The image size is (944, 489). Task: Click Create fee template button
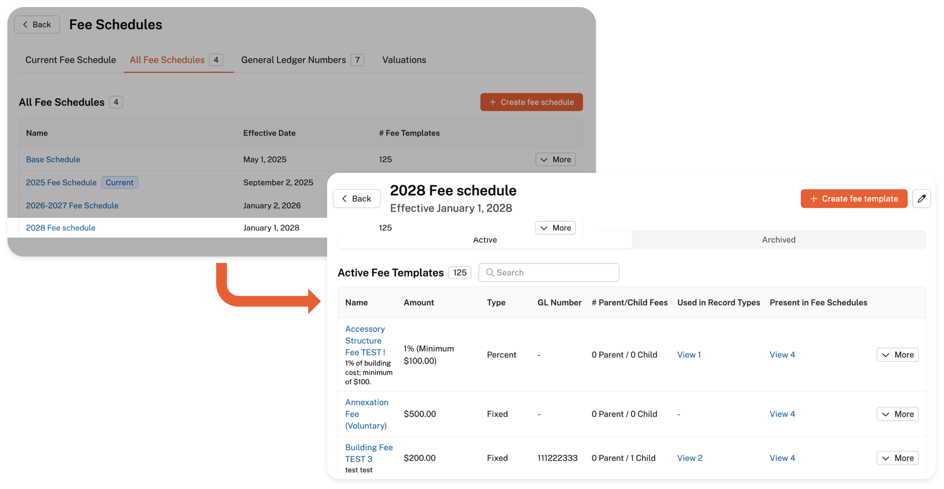pyautogui.click(x=854, y=199)
